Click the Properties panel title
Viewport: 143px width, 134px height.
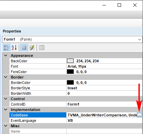coord(12,31)
